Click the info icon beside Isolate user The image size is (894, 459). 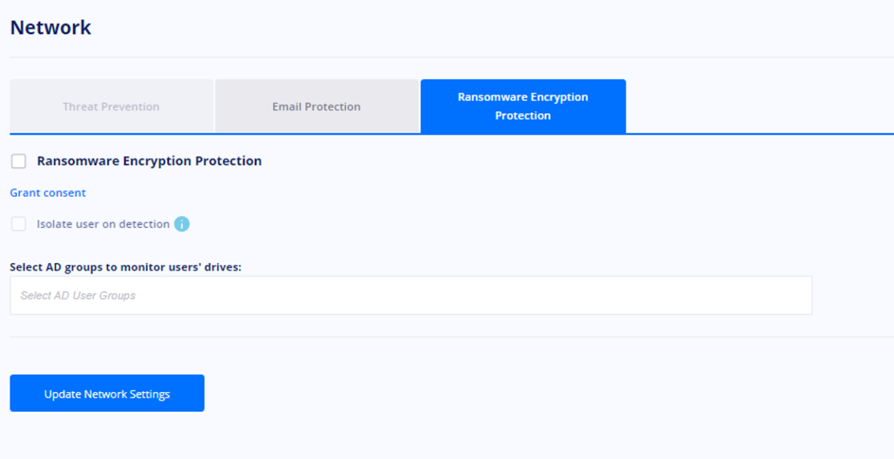click(x=182, y=224)
